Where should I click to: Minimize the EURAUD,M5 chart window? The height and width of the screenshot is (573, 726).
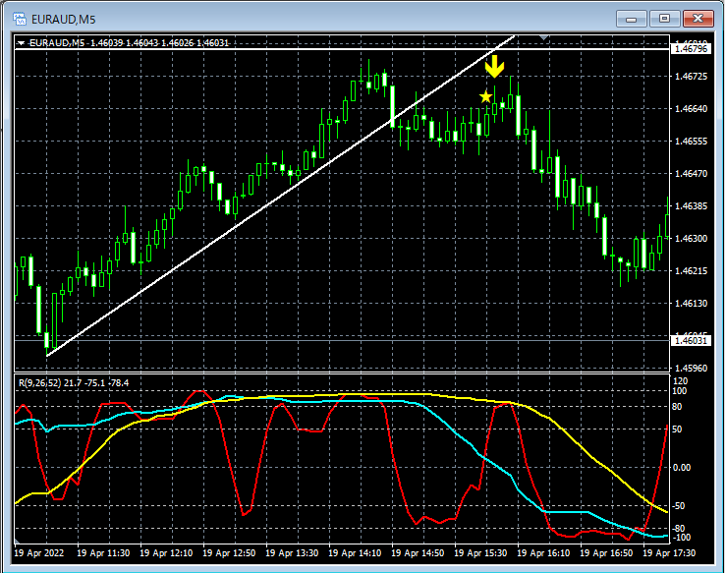pyautogui.click(x=631, y=19)
